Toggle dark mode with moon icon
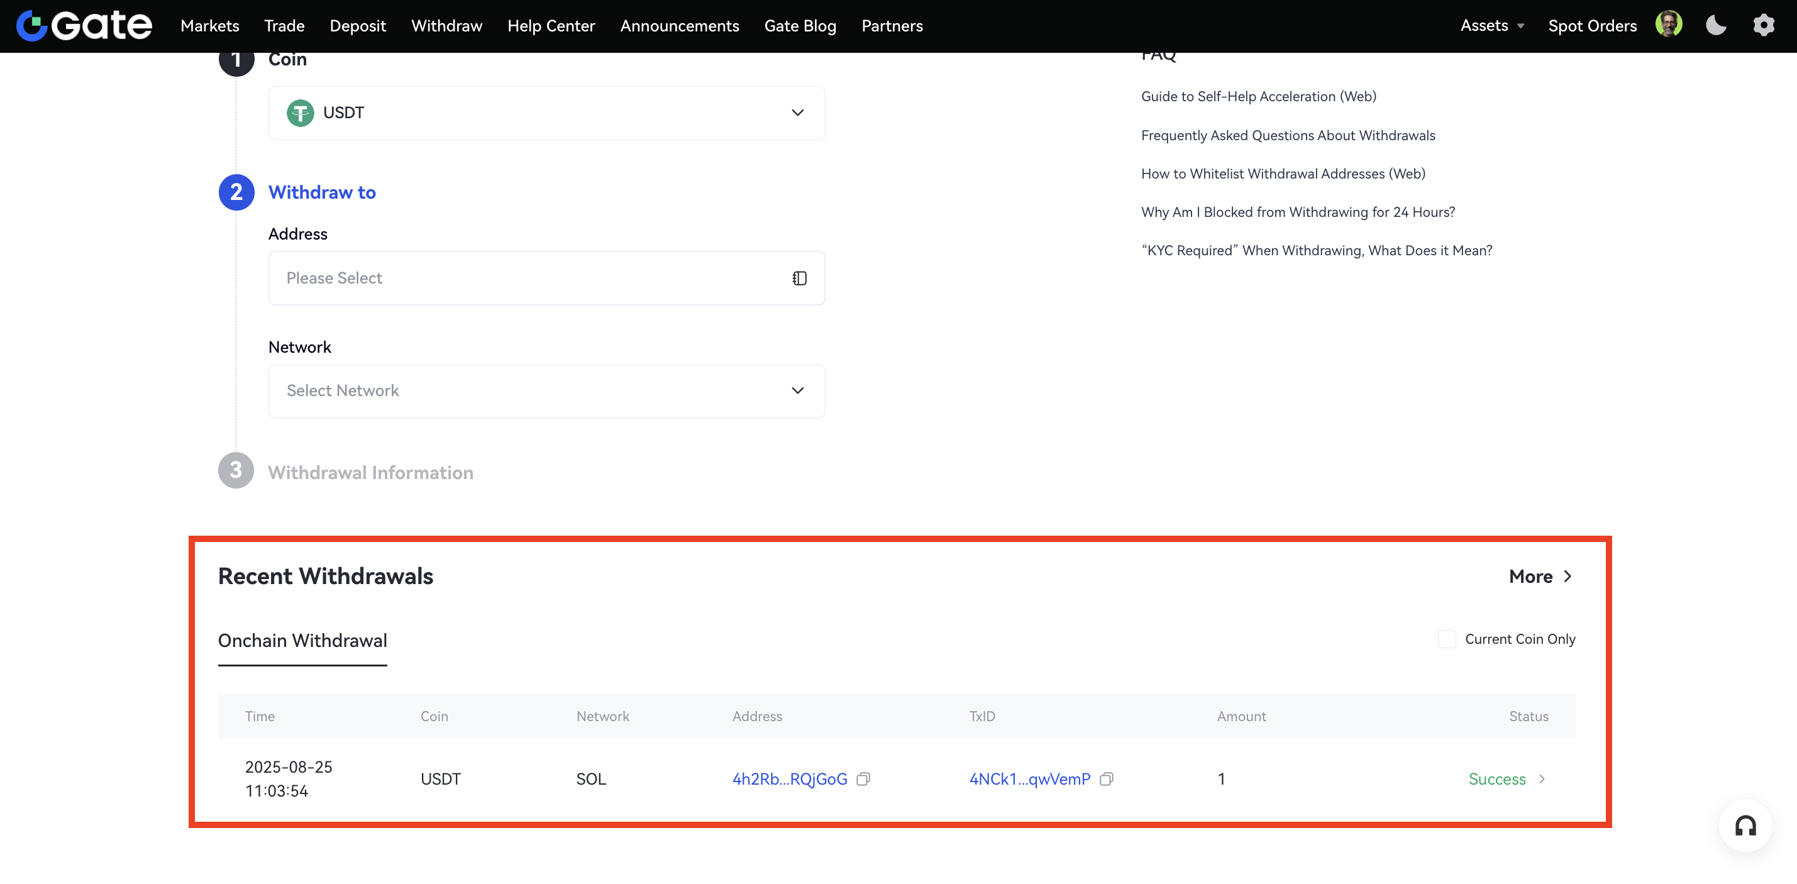Screen dimensions: 1797x884 point(1715,26)
